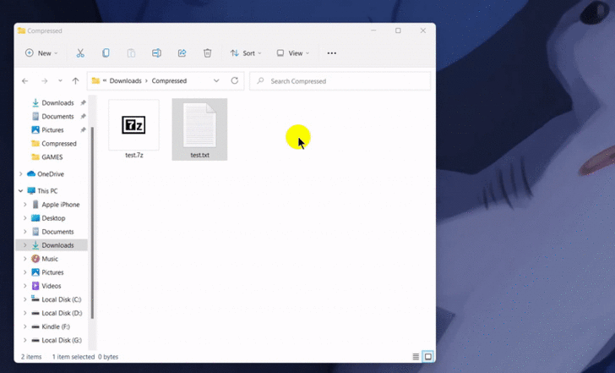Switch to Large icons view in status bar
This screenshot has height=373, width=615.
[x=428, y=357]
